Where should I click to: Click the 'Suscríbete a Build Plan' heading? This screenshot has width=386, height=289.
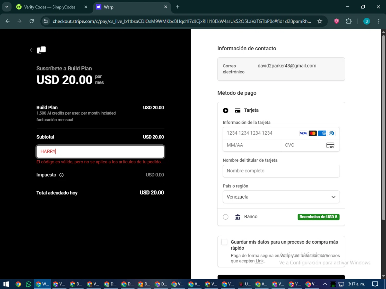point(64,69)
